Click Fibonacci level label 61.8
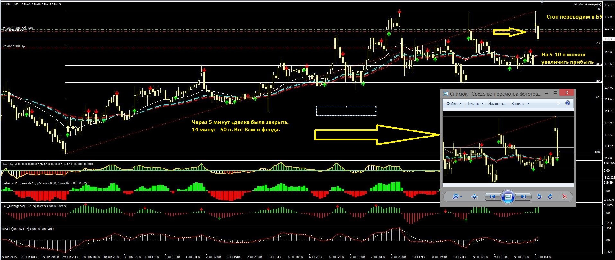The width and height of the screenshot is (615, 260). (599, 97)
